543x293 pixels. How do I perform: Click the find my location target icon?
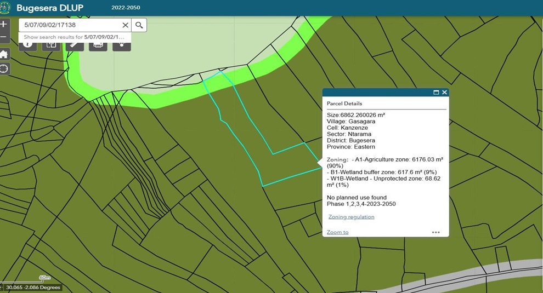click(x=4, y=68)
